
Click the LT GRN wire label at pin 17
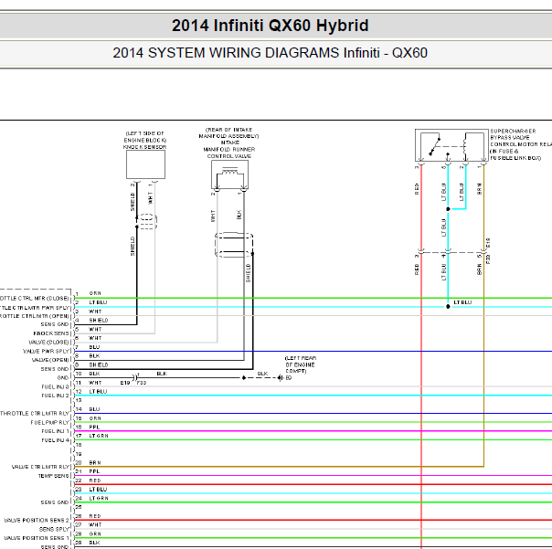(x=99, y=436)
